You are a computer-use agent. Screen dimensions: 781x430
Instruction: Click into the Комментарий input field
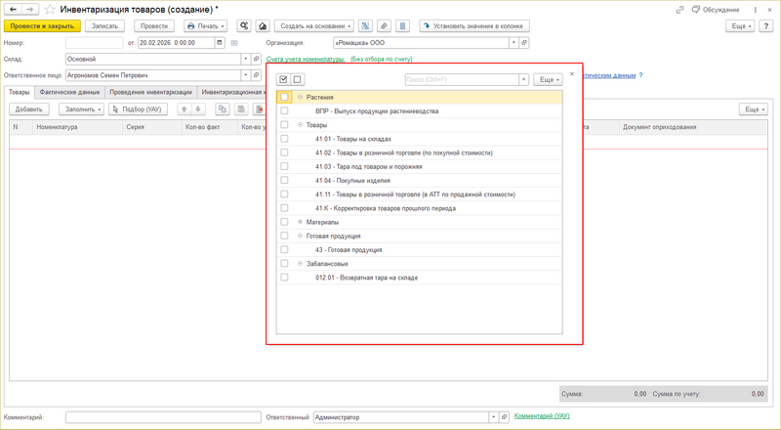coord(161,417)
